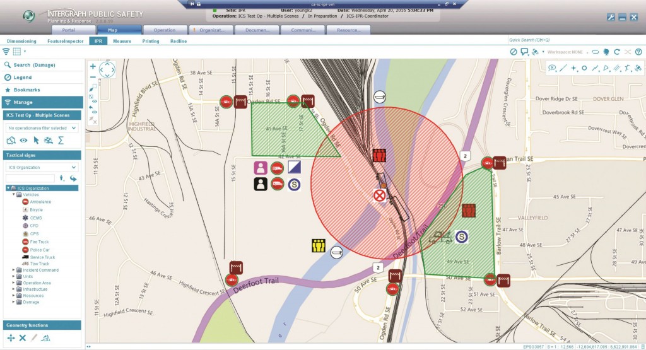
Task: Click the wrench settings icon at top right
Action: [x=611, y=17]
